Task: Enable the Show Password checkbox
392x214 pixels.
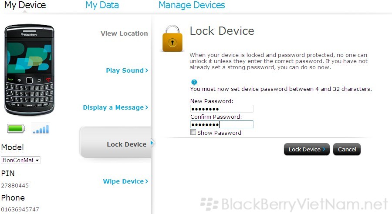Action: pos(193,133)
